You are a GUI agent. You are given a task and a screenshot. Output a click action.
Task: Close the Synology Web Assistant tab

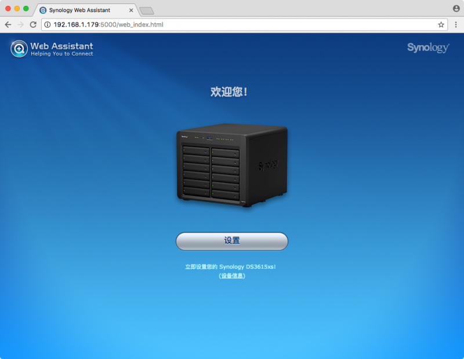point(131,10)
